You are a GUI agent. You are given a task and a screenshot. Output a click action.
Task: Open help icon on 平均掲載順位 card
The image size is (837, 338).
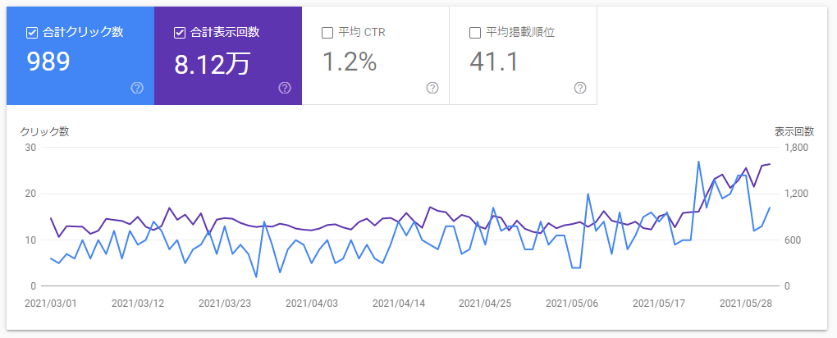pos(580,88)
